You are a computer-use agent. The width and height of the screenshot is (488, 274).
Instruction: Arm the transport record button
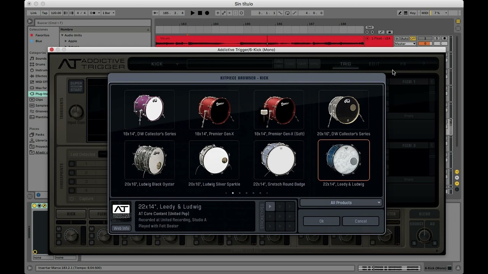pyautogui.click(x=207, y=13)
